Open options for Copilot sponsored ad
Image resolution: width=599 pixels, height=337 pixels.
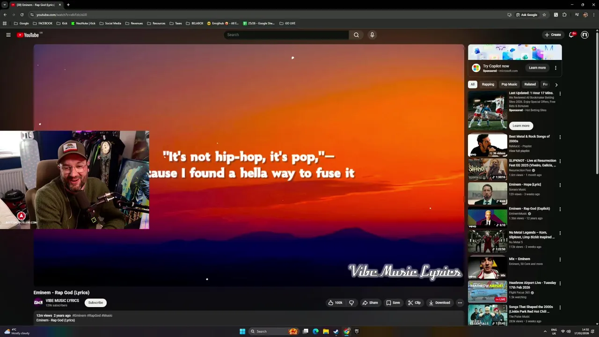click(555, 68)
